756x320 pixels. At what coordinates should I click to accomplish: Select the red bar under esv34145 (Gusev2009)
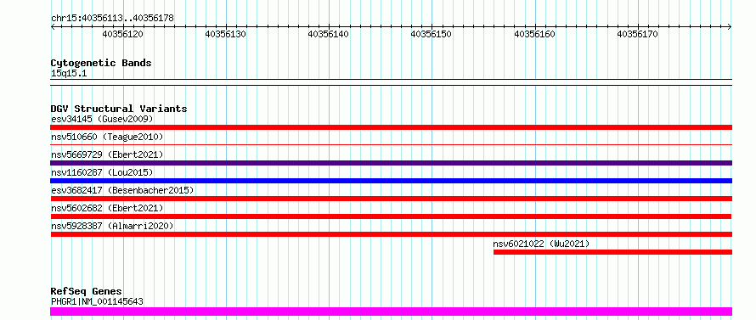391,127
